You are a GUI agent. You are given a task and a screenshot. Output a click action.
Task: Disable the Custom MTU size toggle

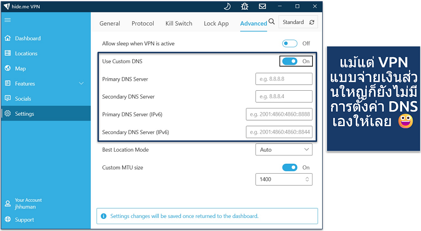(289, 167)
